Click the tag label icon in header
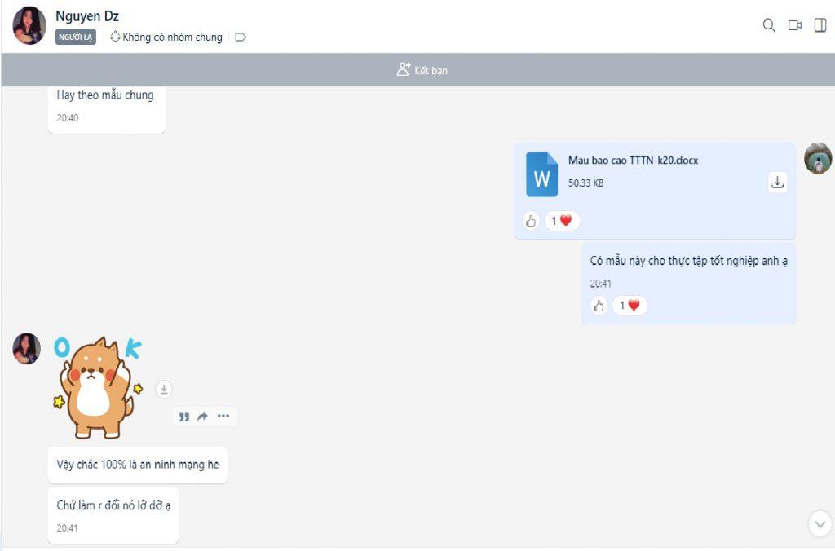835x551 pixels. pyautogui.click(x=241, y=37)
